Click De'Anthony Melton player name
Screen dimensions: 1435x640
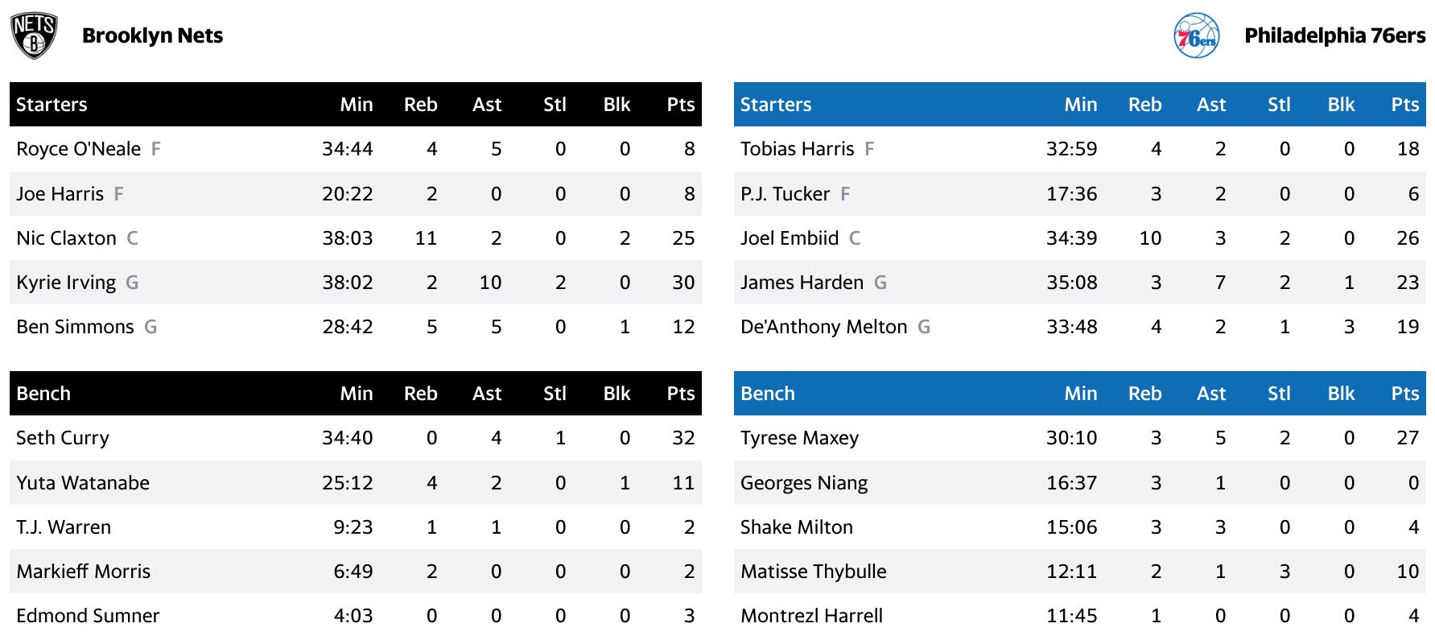[823, 327]
